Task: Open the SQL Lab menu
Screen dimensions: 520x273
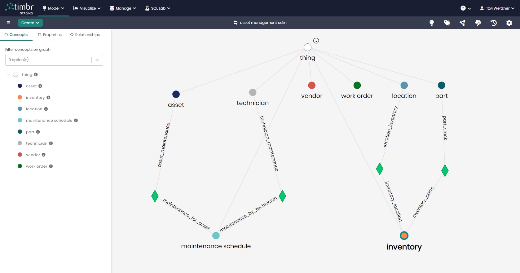Action: (158, 8)
